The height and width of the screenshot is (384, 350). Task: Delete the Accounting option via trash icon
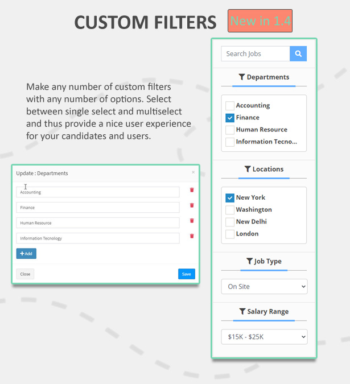pyautogui.click(x=192, y=190)
